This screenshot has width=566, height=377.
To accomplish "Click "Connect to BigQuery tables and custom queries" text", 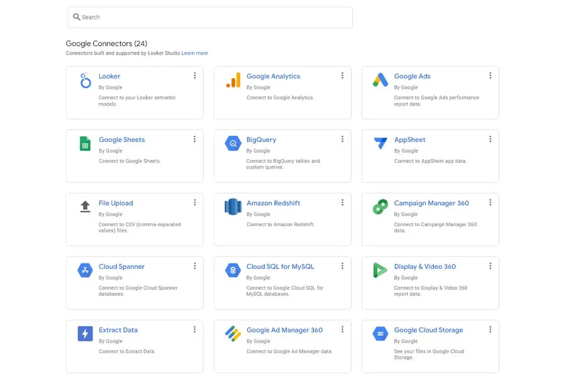I will coord(283,164).
